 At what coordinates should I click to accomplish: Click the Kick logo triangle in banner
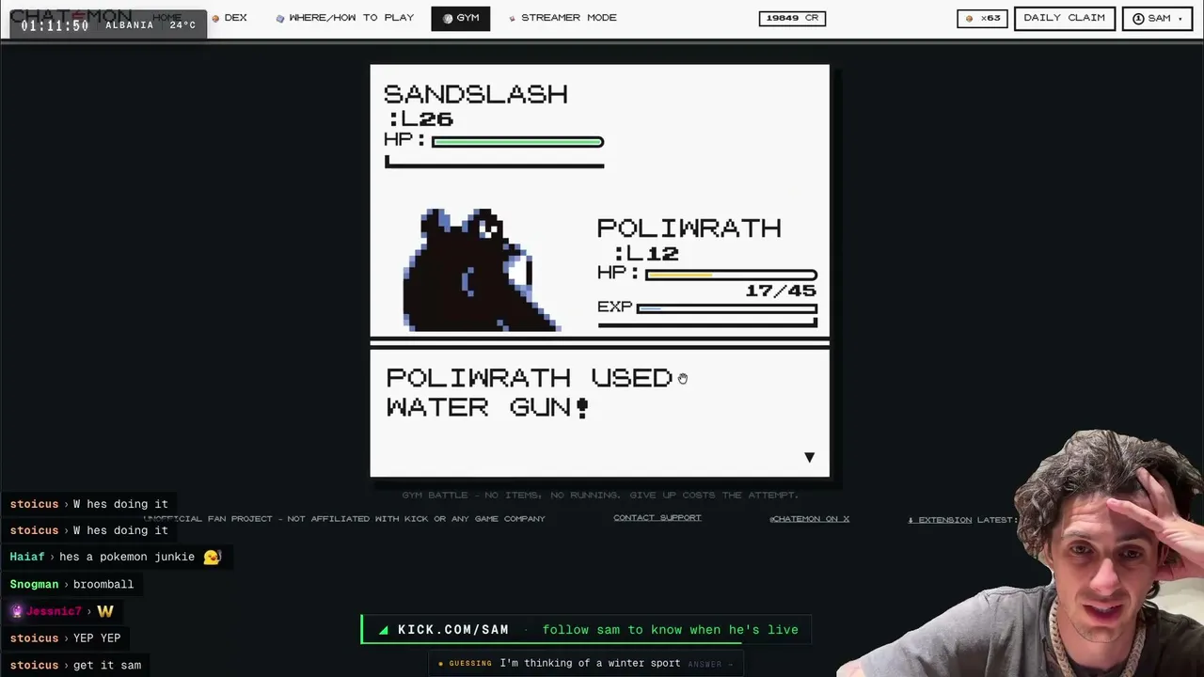[x=384, y=630]
